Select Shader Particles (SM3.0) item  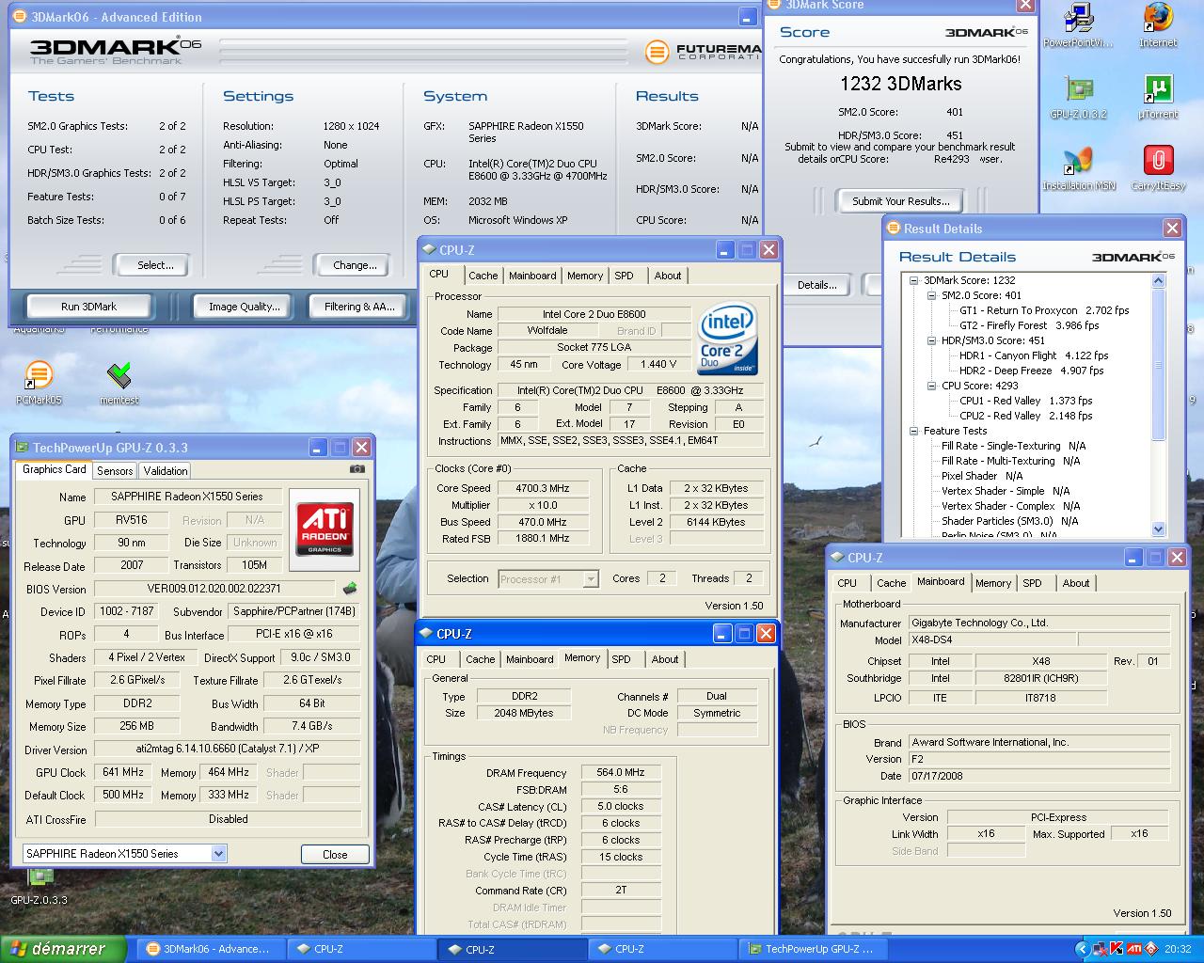tap(1009, 521)
